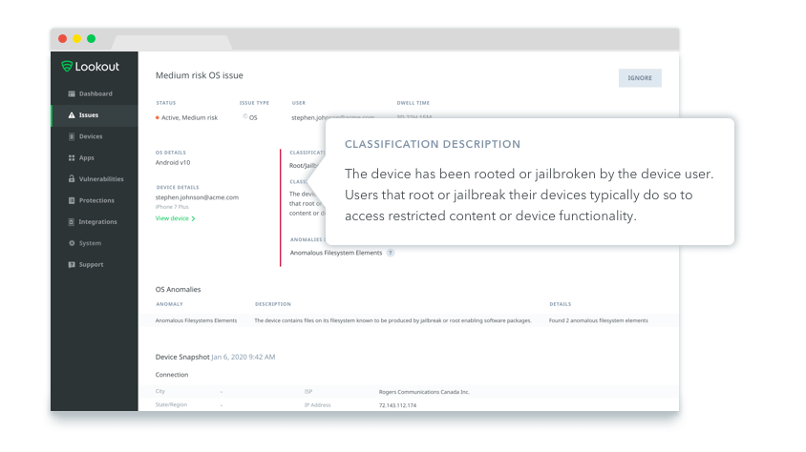Click the Support chat icon

[x=72, y=265]
